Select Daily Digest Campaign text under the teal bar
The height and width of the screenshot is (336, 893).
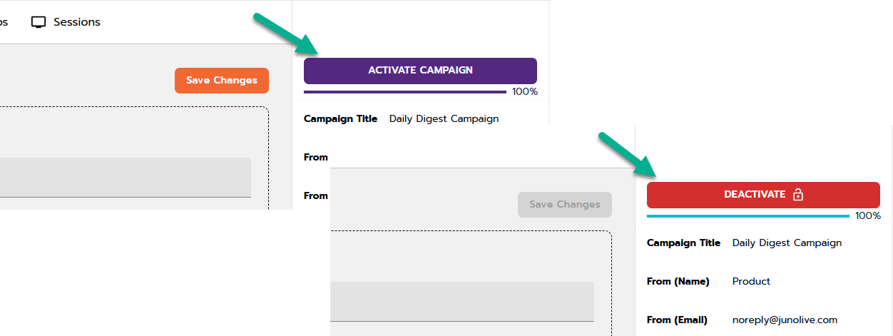(x=787, y=243)
